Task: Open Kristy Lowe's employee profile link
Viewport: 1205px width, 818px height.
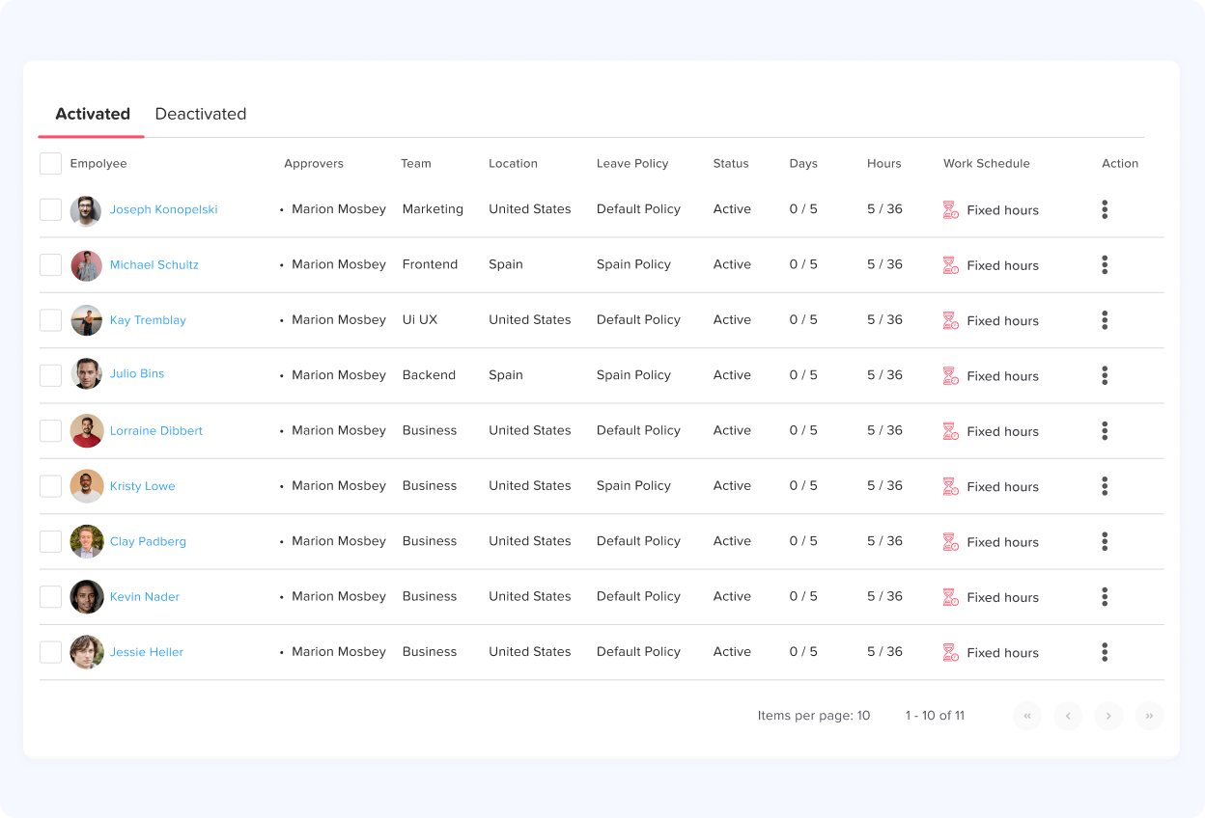Action: (143, 486)
